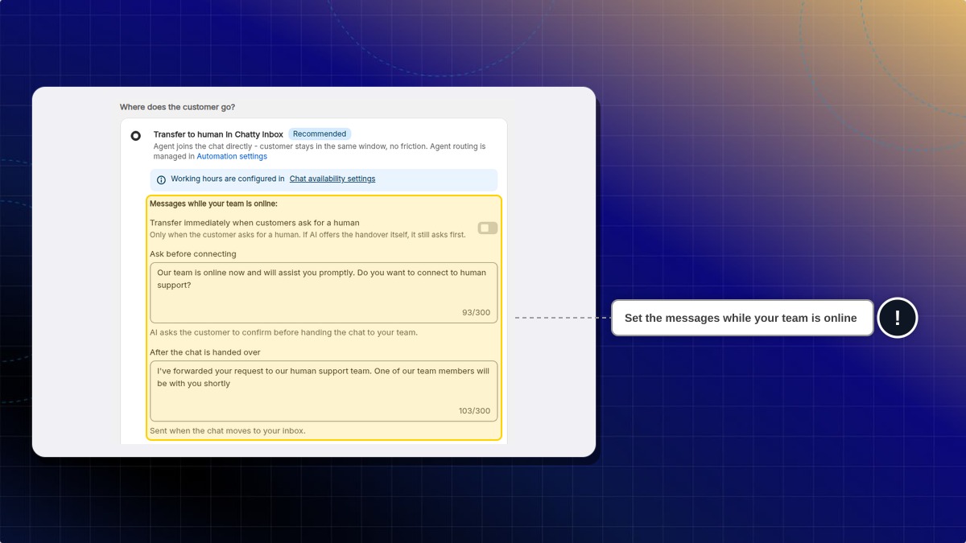Open the Automation settings link
966x543 pixels.
[232, 157]
